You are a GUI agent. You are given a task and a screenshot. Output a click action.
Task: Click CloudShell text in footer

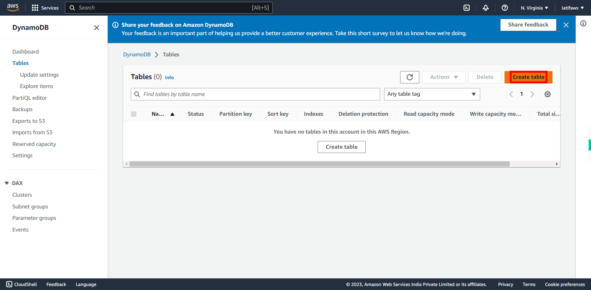pos(26,284)
